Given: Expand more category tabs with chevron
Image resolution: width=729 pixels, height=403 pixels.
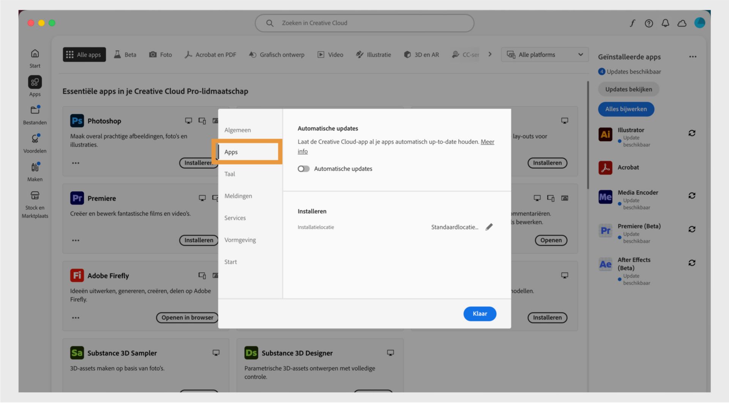Looking at the screenshot, I should tap(490, 54).
